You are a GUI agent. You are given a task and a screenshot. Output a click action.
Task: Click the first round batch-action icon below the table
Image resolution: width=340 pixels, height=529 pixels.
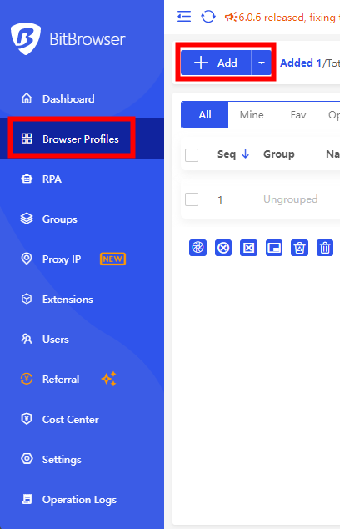click(197, 248)
